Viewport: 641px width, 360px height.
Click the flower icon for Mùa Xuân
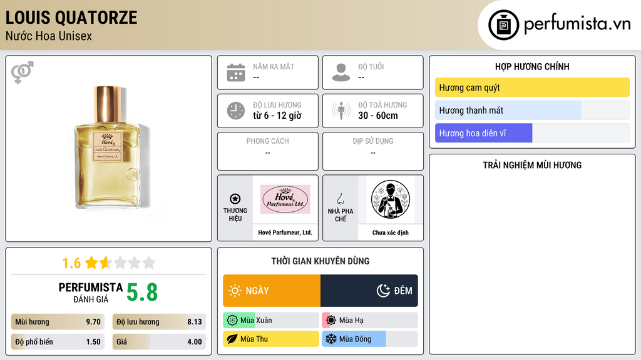tap(232, 321)
